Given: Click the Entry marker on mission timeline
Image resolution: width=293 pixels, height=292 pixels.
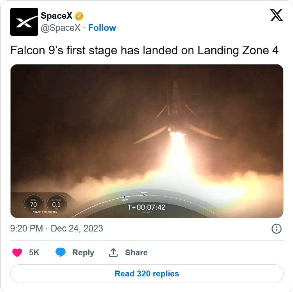Looking at the screenshot, I should (125, 197).
